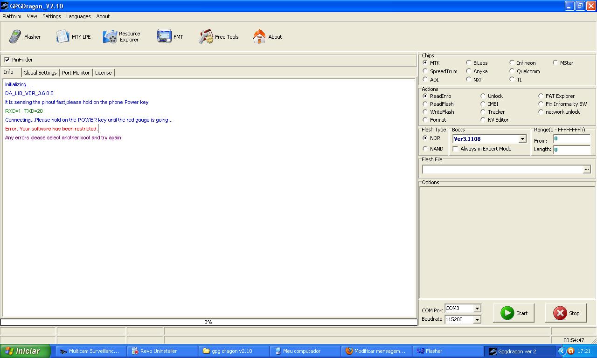Choose WriteFlash action
This screenshot has width=597, height=358.
click(x=425, y=112)
